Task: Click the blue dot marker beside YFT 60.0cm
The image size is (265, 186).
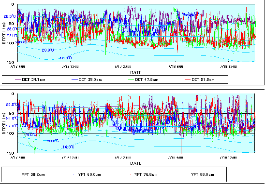Action: pyautogui.click(x=74, y=174)
